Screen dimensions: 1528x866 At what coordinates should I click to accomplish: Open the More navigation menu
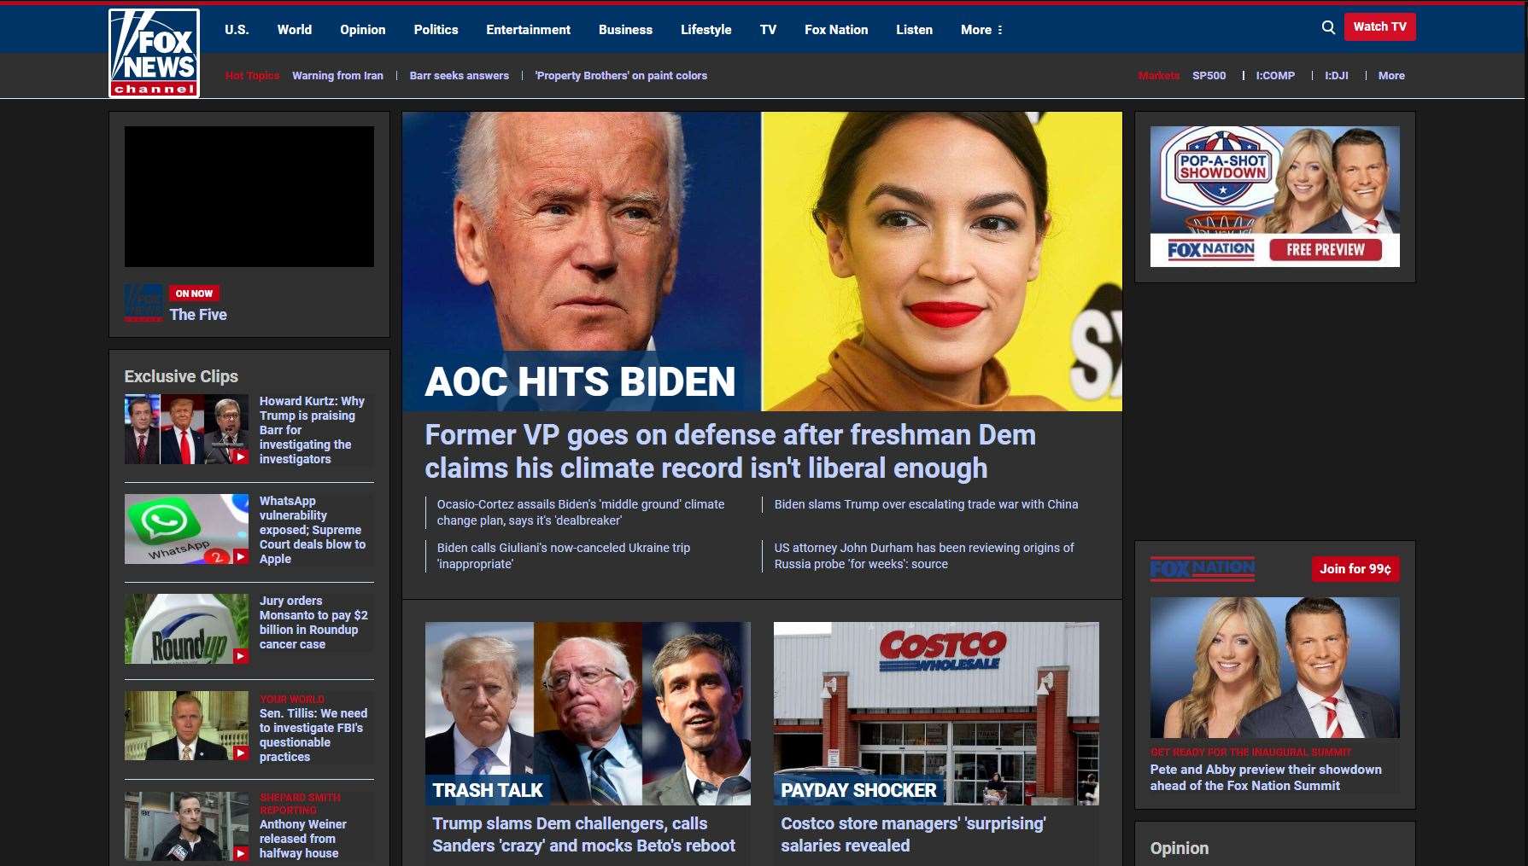(981, 29)
